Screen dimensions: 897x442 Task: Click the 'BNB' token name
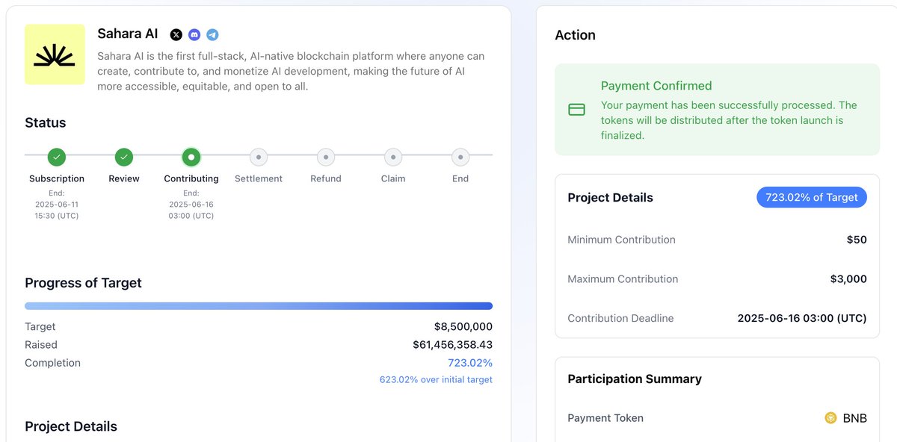tap(855, 418)
